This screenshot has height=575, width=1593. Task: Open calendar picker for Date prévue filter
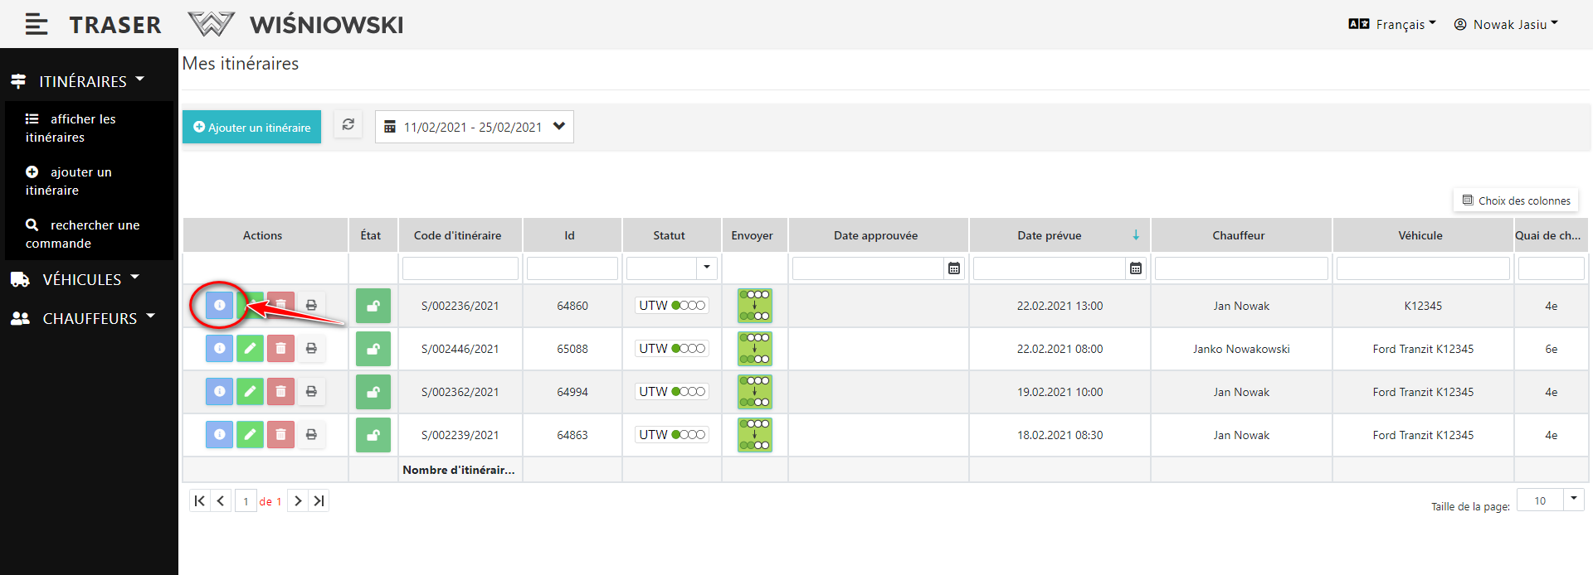[1135, 268]
